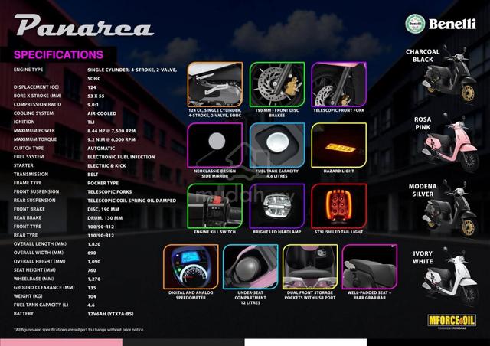Viewport: 490px width, 346px height.
Task: Click the TELESCOPIC FRONT FORK caption
Action: (x=338, y=111)
